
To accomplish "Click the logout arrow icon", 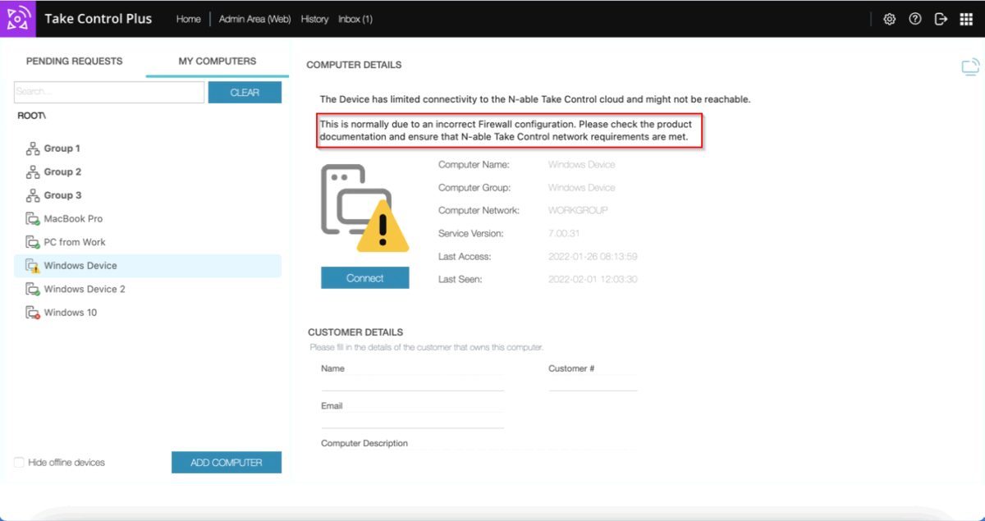I will tap(941, 19).
